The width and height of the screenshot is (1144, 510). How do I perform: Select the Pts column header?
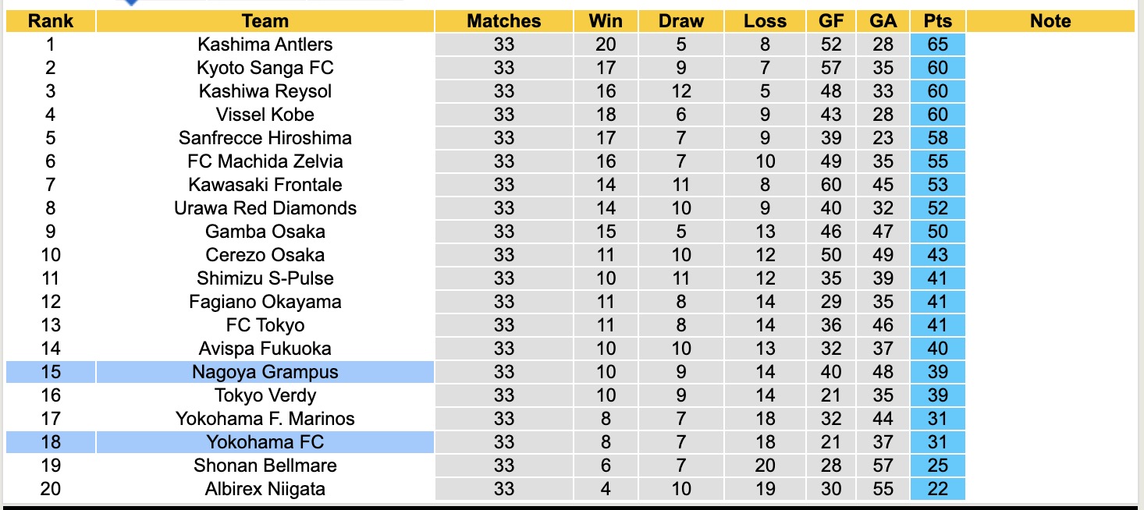pyautogui.click(x=937, y=21)
